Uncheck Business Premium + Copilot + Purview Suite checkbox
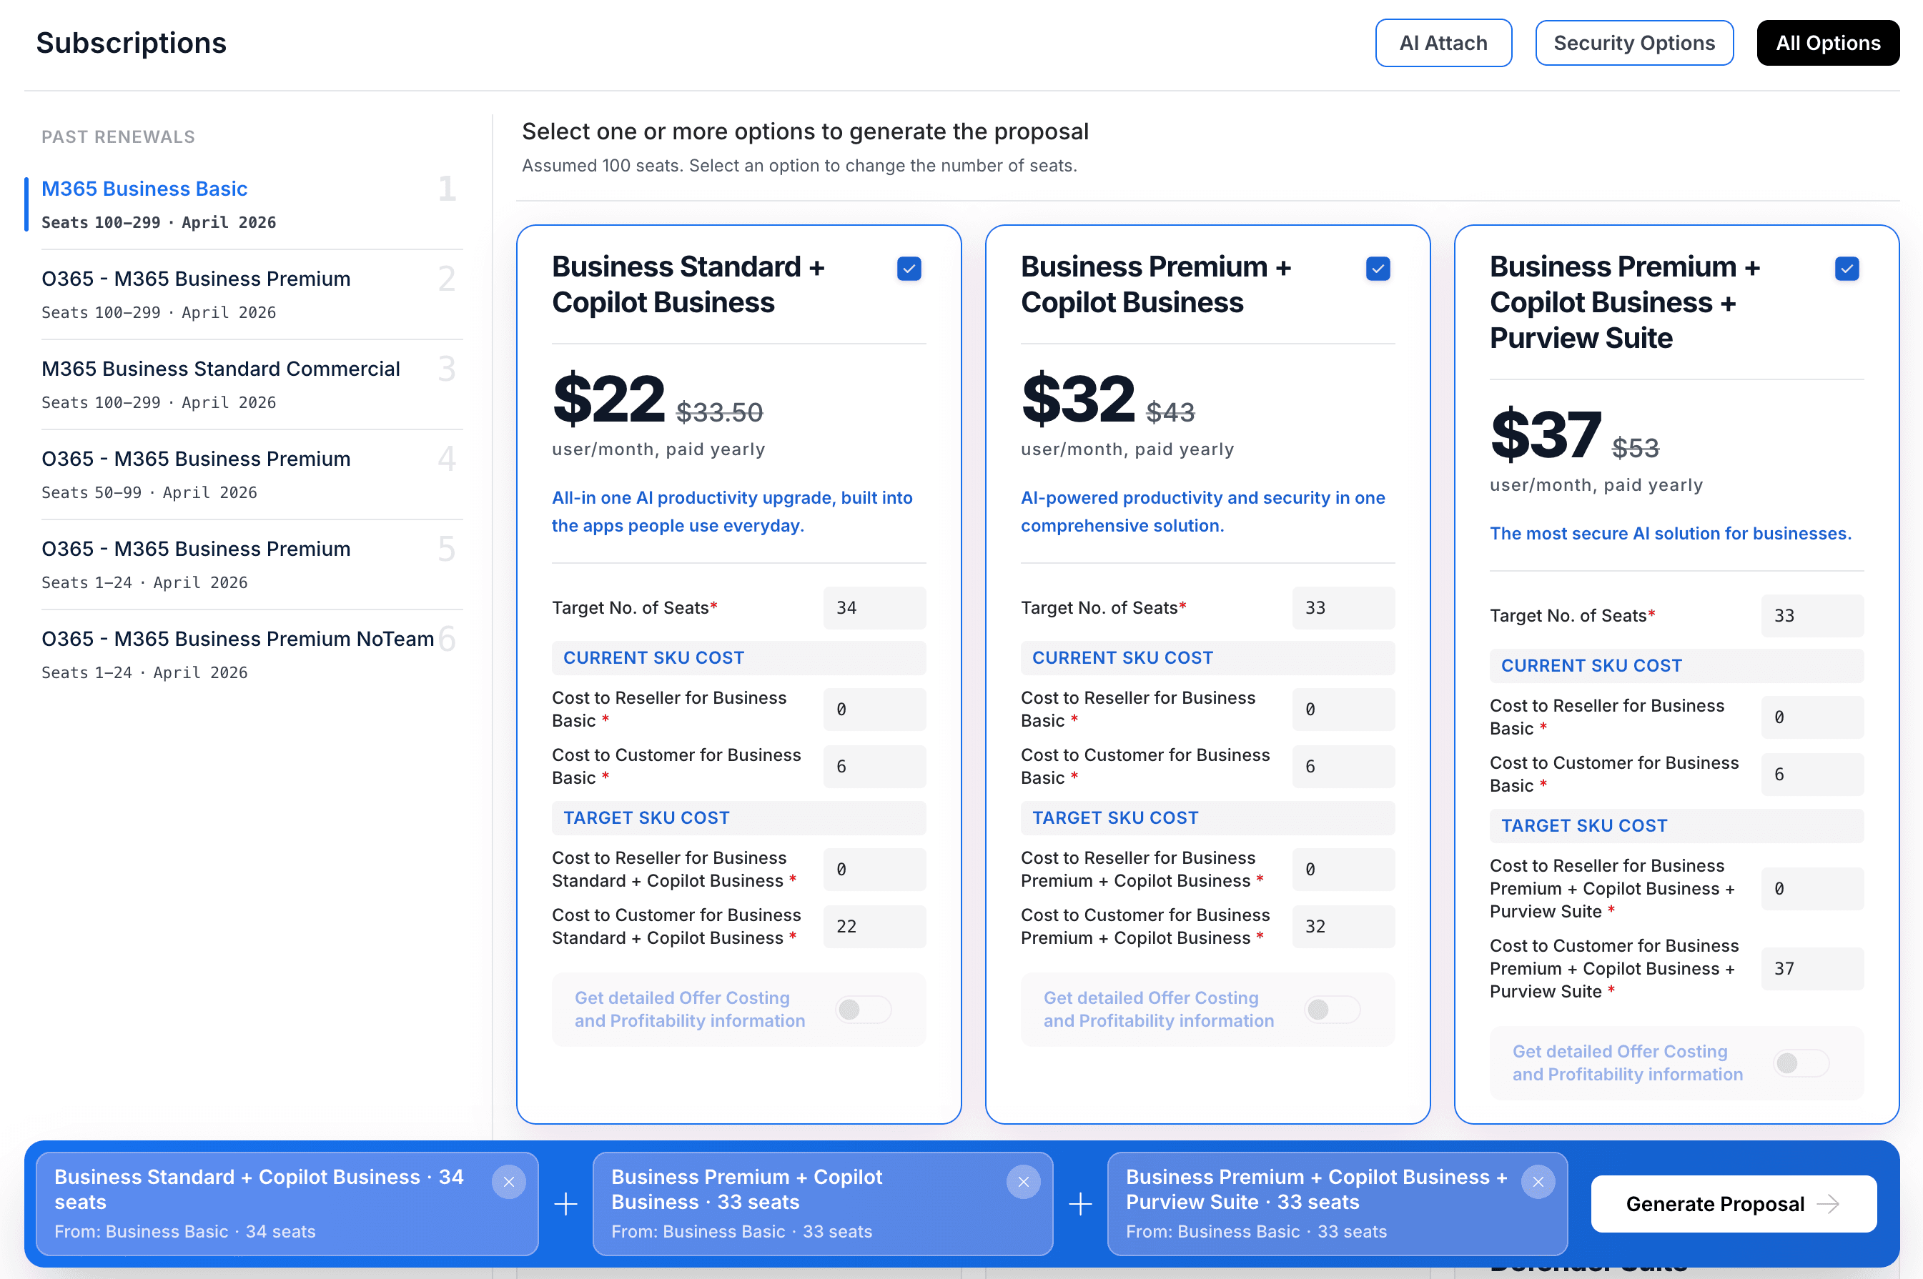The image size is (1923, 1279). tap(1847, 269)
